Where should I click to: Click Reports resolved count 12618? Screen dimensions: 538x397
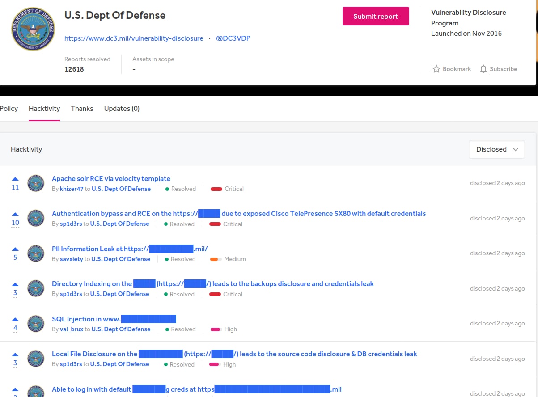point(74,69)
